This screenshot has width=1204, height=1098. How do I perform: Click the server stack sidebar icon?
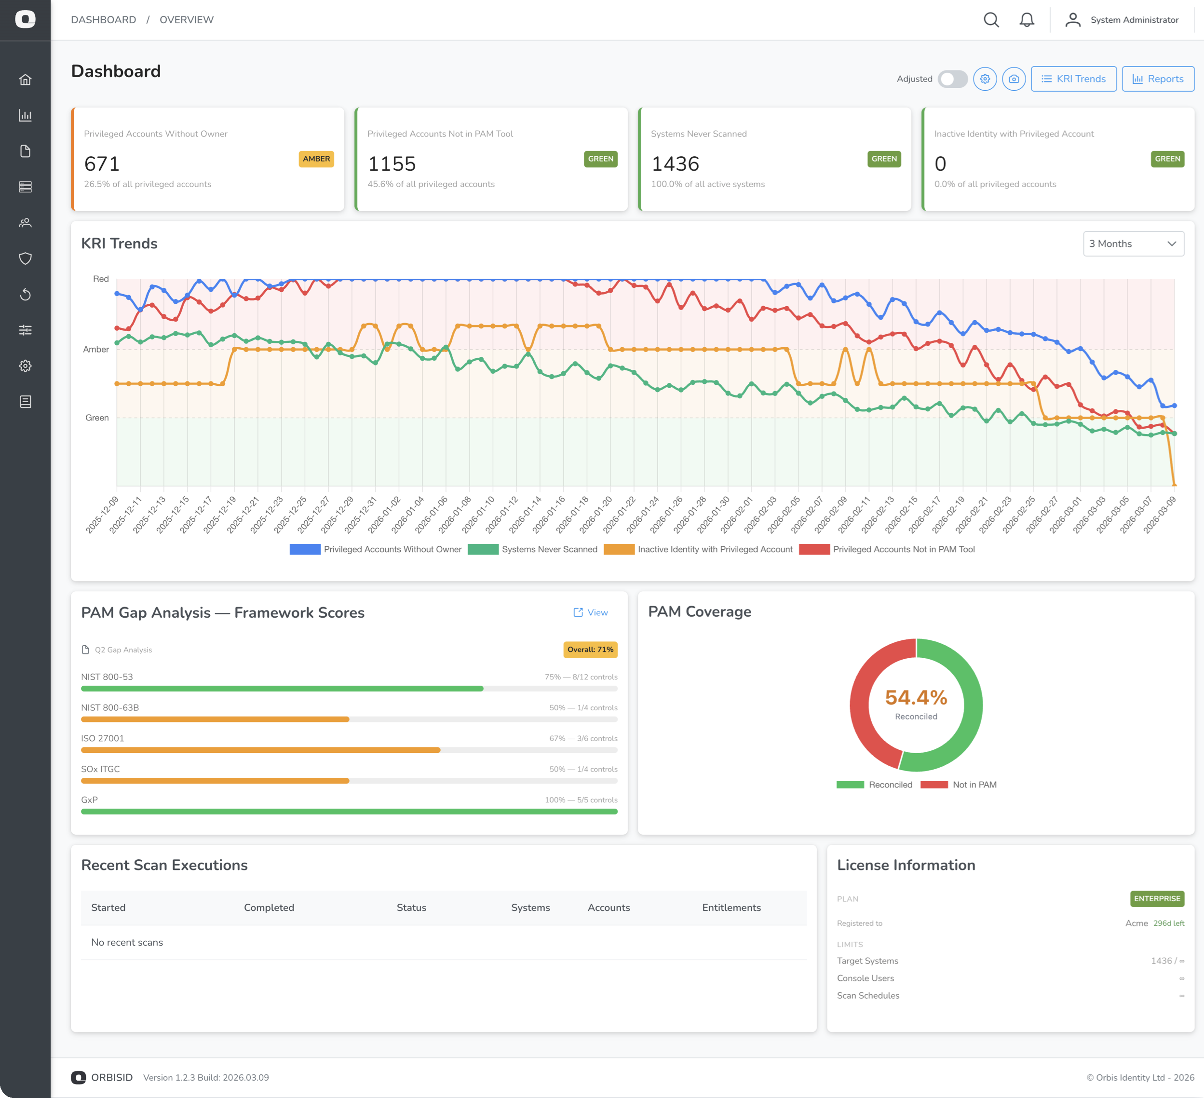pyautogui.click(x=25, y=187)
